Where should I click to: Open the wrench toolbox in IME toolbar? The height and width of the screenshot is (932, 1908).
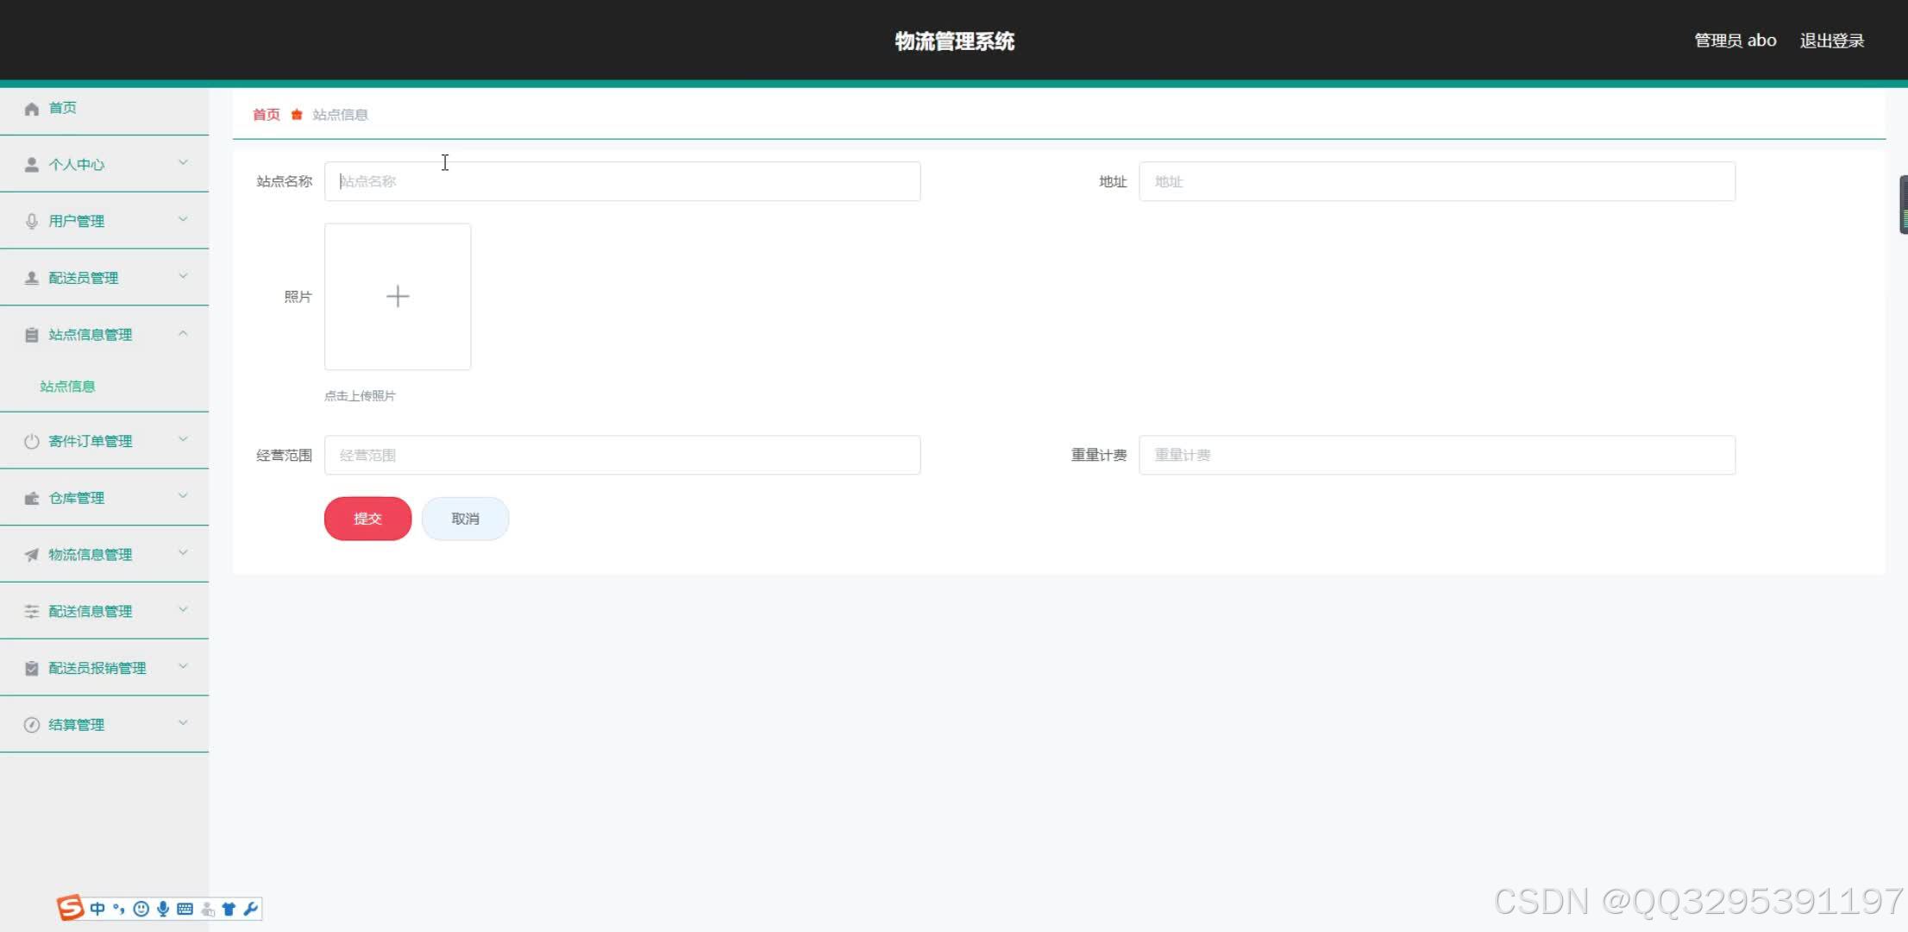coord(251,909)
